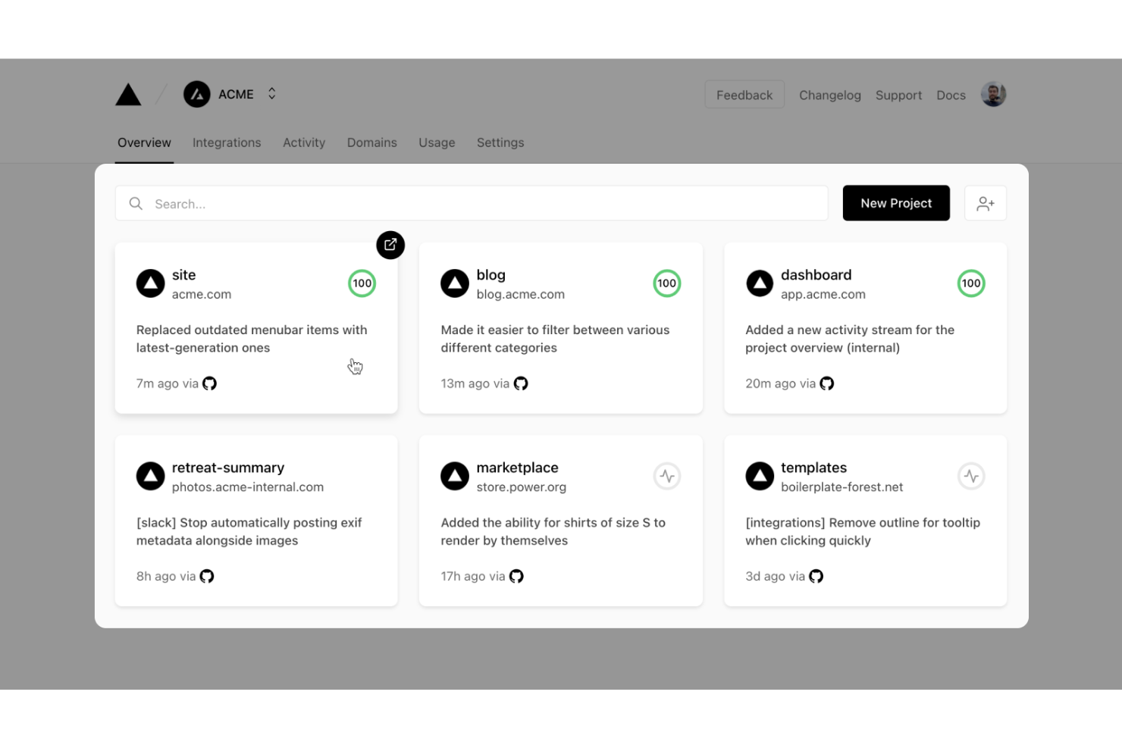1122x748 pixels.
Task: Click the GitHub icon on the blog card
Action: pyautogui.click(x=520, y=383)
